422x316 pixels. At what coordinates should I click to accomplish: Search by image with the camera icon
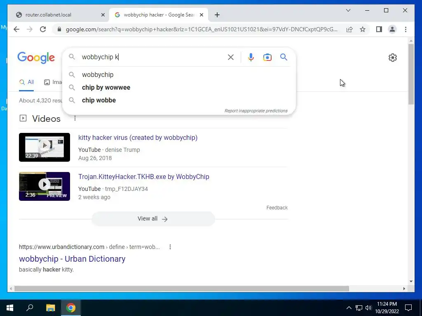[x=267, y=57]
